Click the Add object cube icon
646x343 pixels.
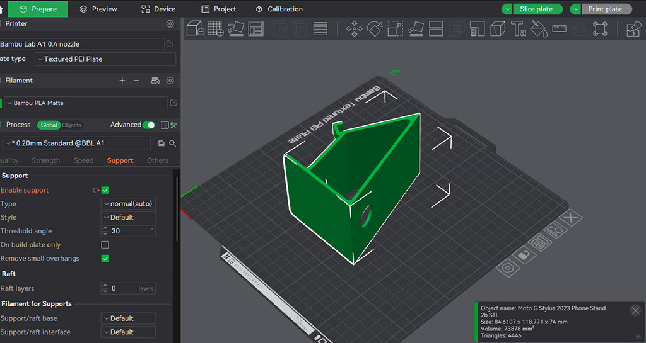(195, 28)
